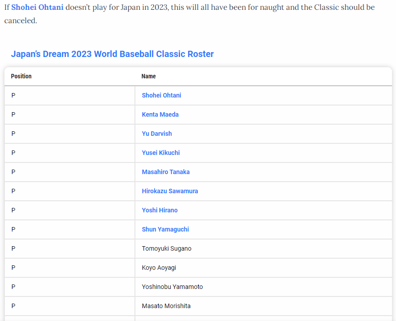Click position P cell beside Yoshinobu Yamamoto

coord(69,287)
